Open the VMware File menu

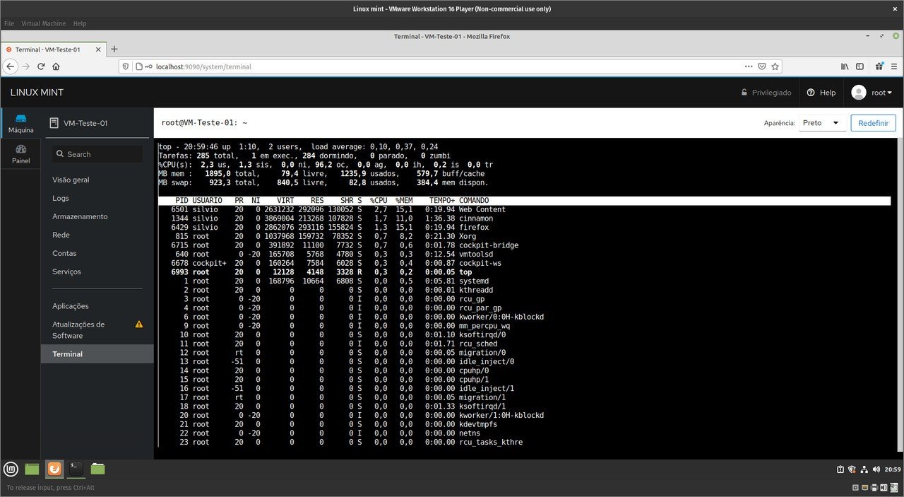(x=9, y=23)
